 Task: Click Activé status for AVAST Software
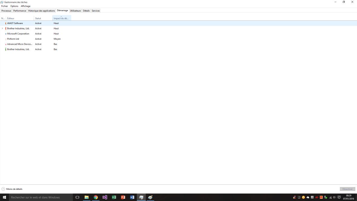(38, 23)
